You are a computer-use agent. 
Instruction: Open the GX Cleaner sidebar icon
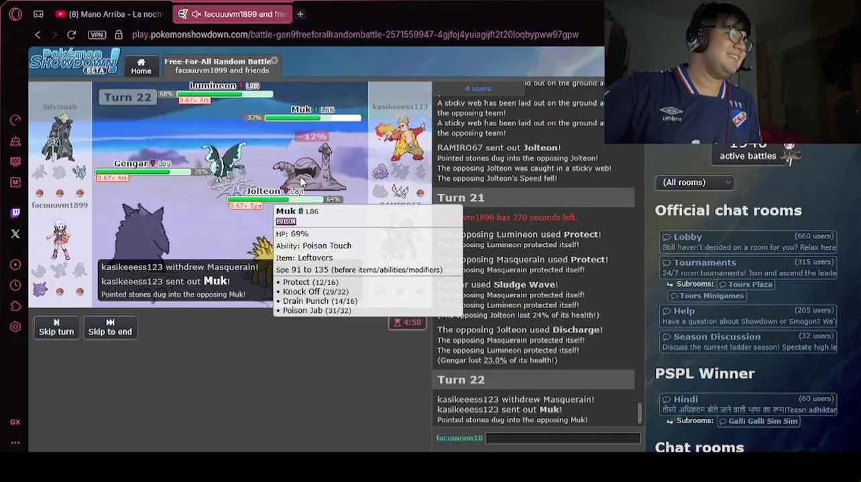[x=15, y=141]
